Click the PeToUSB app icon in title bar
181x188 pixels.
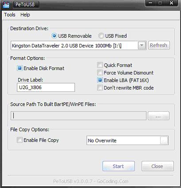pos(6,4)
